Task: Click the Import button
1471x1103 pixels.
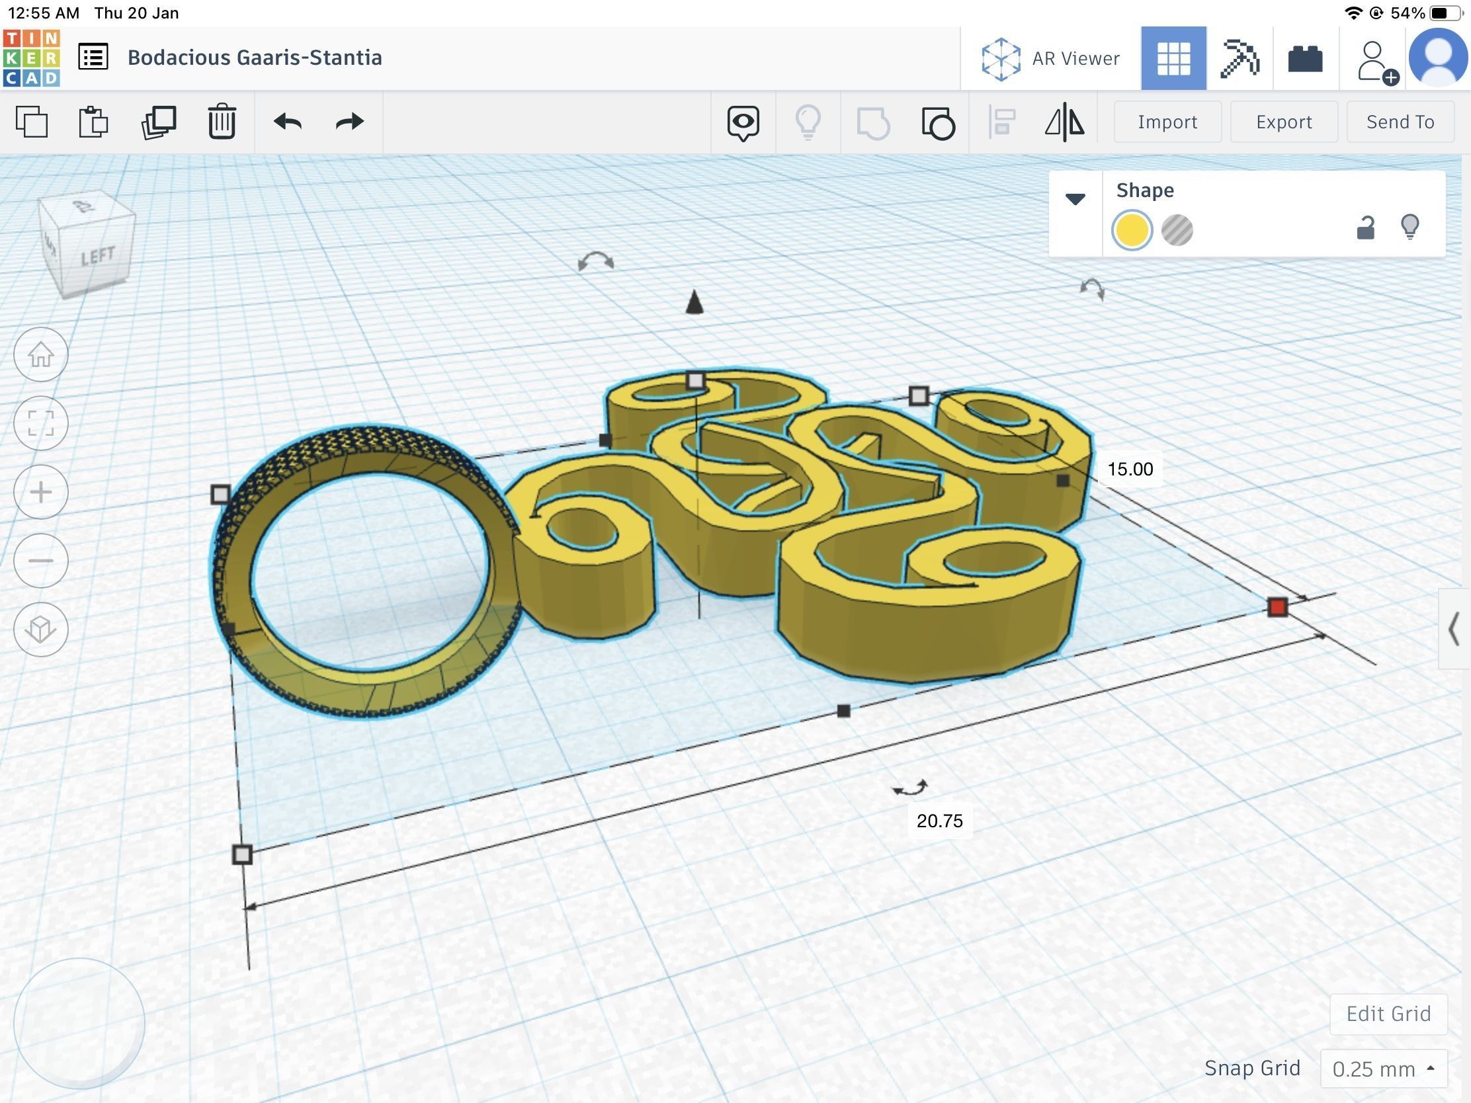Action: pos(1167,122)
